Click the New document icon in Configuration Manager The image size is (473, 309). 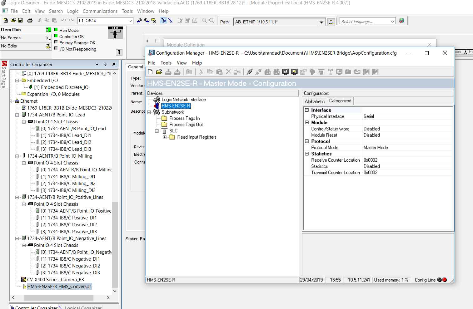pyautogui.click(x=150, y=72)
